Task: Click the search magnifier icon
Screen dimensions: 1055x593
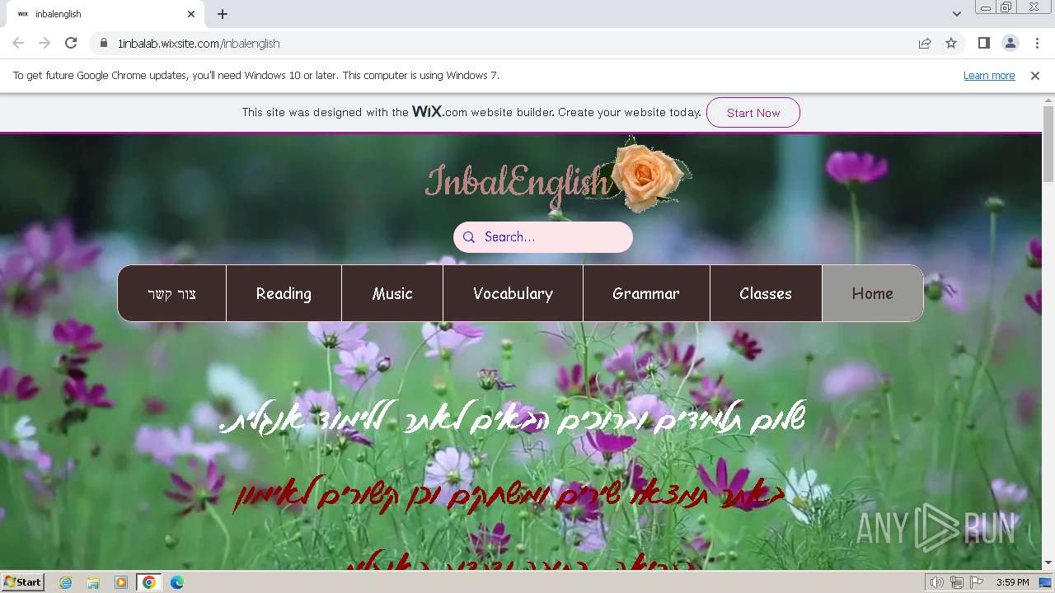Action: click(x=469, y=237)
